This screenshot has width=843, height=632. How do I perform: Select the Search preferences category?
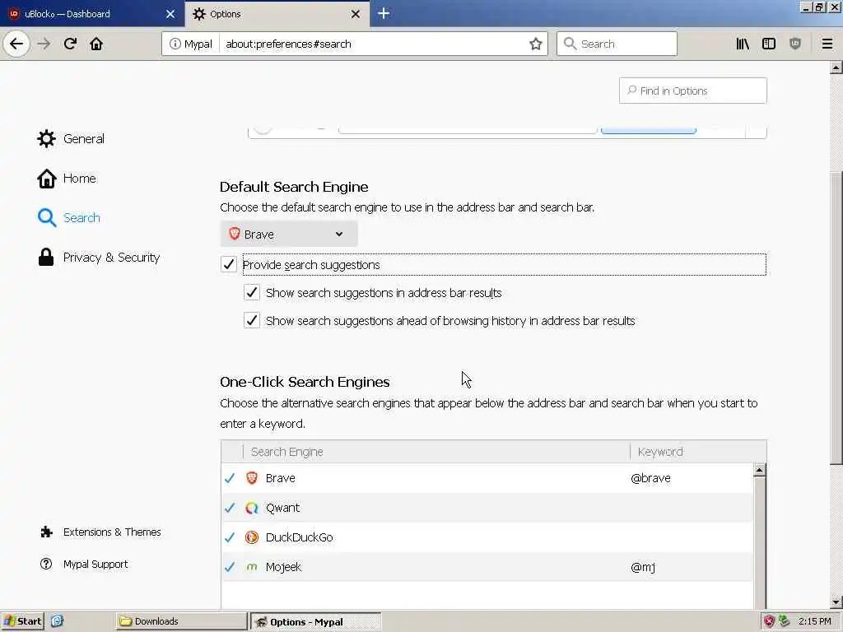pos(69,217)
